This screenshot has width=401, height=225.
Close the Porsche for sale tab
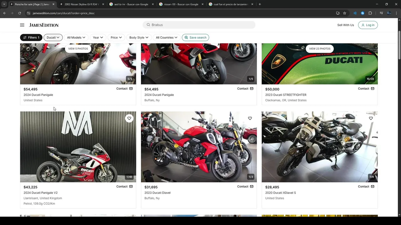click(53, 4)
